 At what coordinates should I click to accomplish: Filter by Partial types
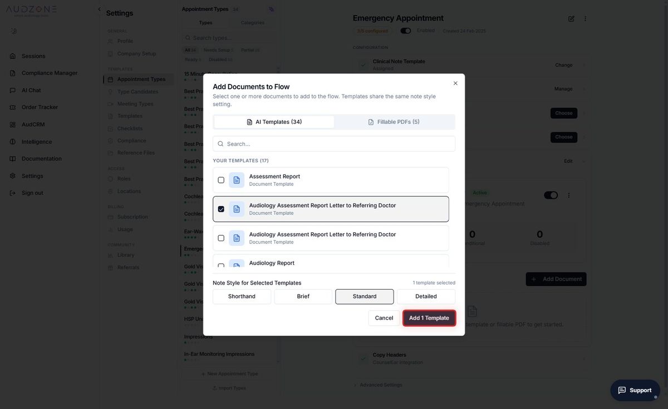point(250,50)
